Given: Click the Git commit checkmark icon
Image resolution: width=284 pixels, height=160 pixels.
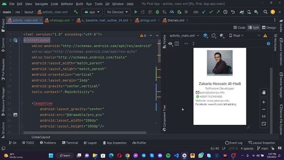Looking at the screenshot, I should pyautogui.click(x=211, y=12).
